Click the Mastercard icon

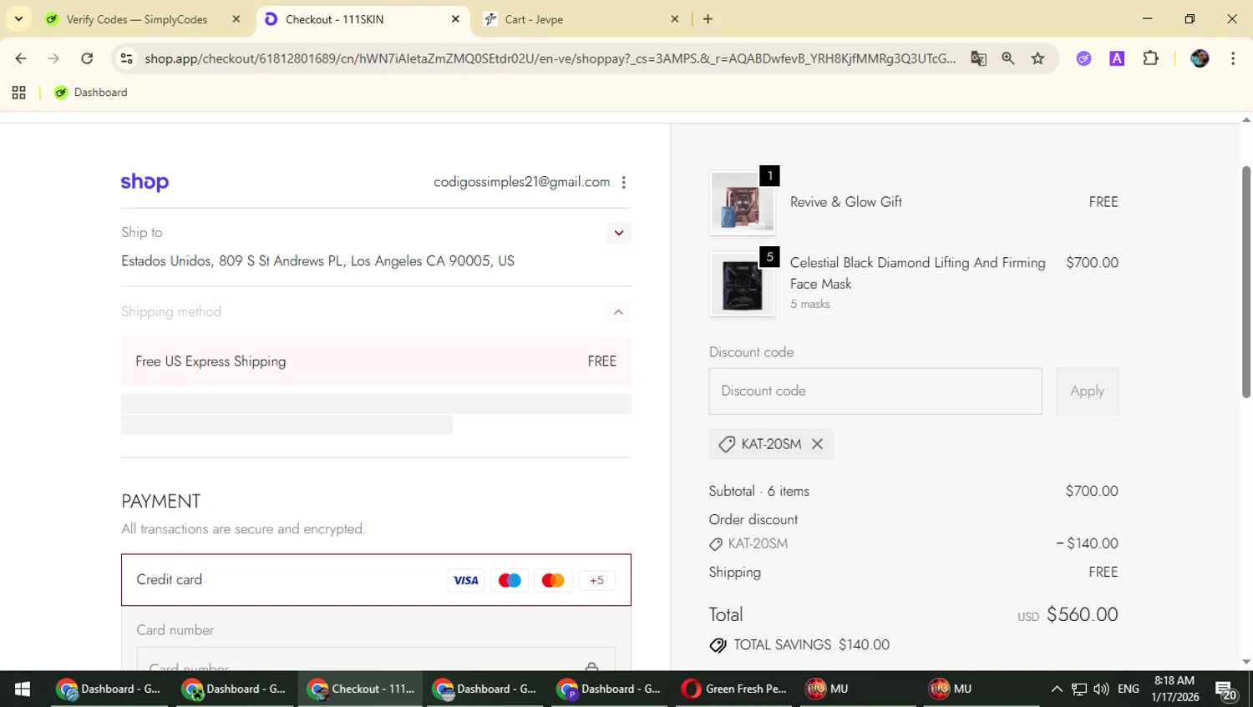tap(553, 580)
